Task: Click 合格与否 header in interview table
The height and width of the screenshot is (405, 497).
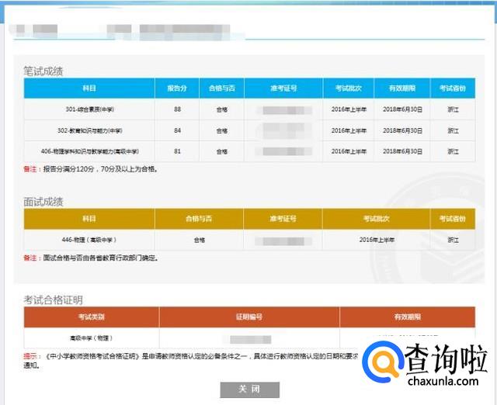Action: tap(199, 219)
